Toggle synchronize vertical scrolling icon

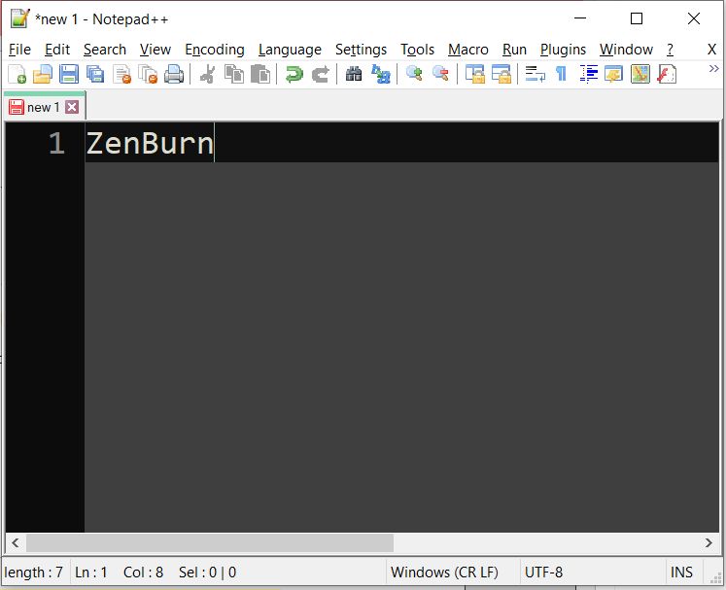pyautogui.click(x=474, y=74)
